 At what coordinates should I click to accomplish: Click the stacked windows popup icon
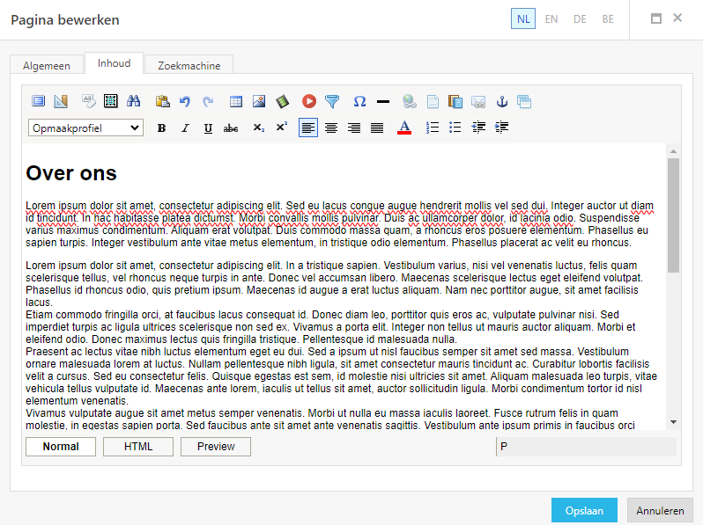click(524, 101)
